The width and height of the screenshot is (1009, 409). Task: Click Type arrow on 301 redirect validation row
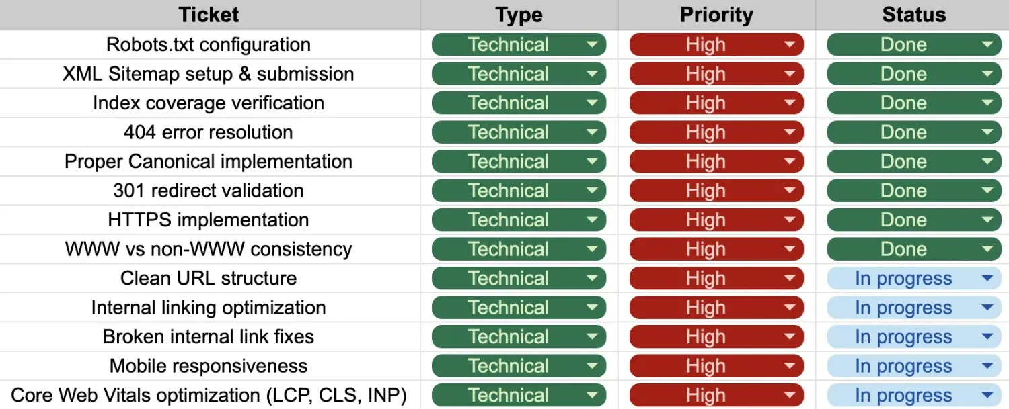(592, 191)
